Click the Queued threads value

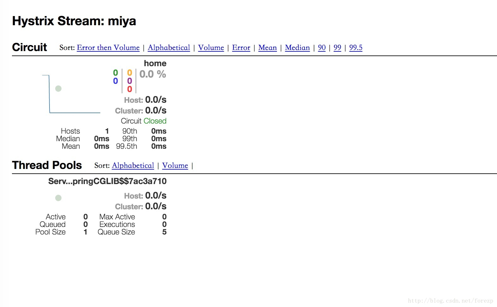tap(85, 224)
